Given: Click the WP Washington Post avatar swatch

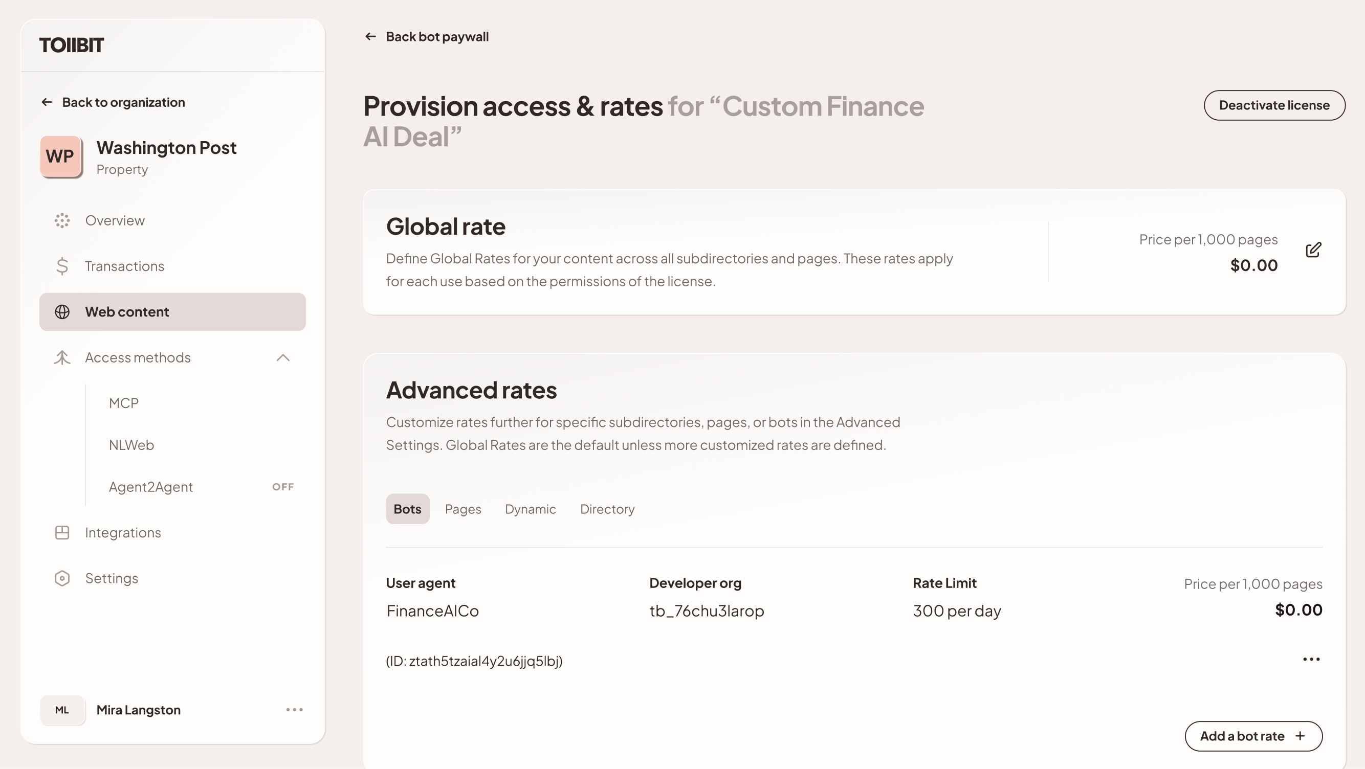Looking at the screenshot, I should pos(61,156).
